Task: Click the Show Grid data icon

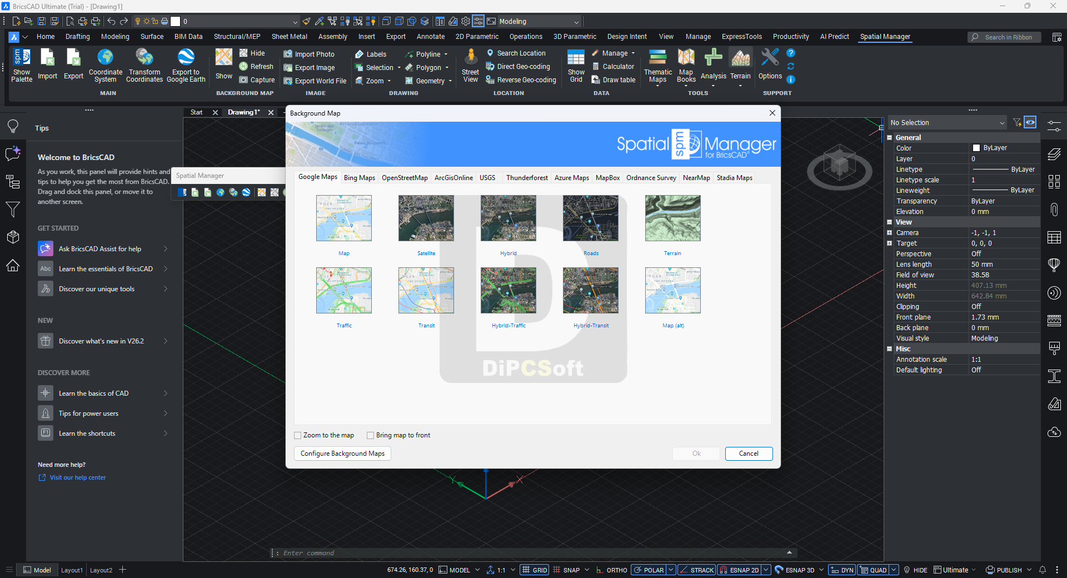Action: (x=576, y=65)
